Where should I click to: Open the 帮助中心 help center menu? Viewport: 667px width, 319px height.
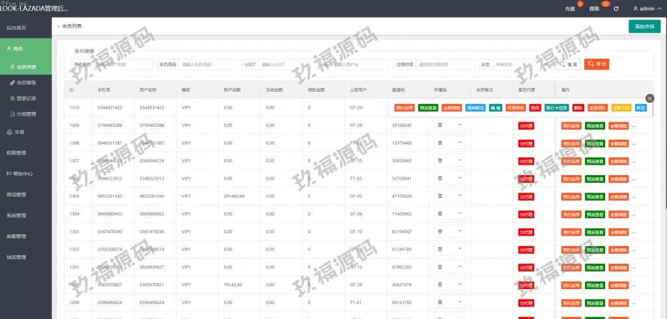click(x=19, y=174)
